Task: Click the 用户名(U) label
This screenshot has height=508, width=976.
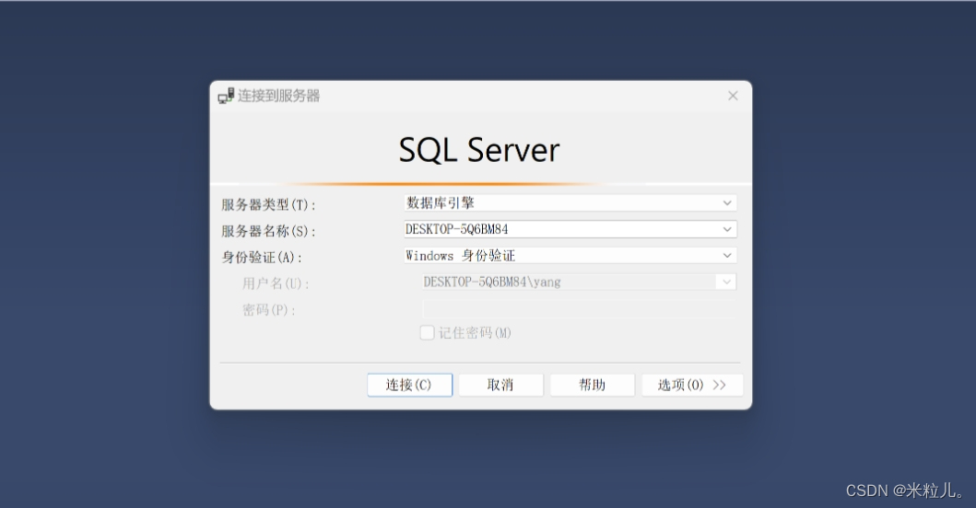Action: pos(276,283)
